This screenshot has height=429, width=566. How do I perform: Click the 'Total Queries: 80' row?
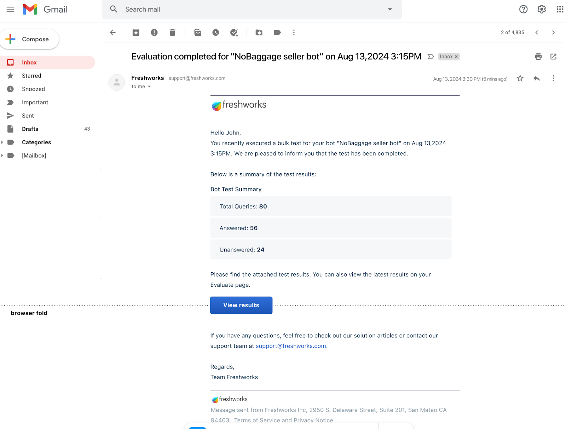coord(331,207)
